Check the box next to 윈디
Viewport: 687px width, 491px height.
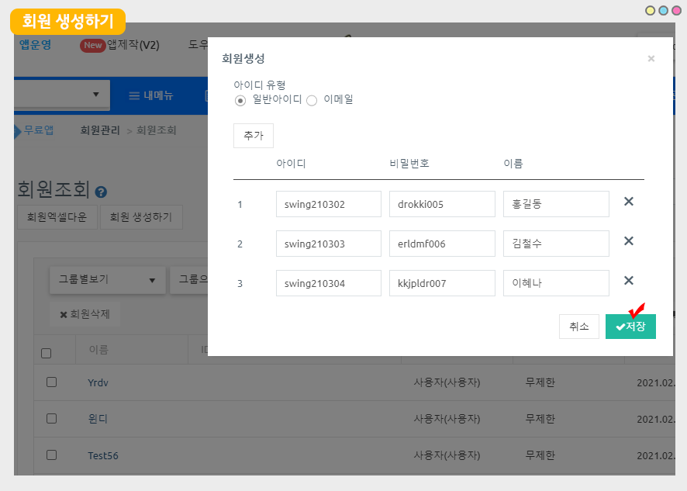(51, 419)
